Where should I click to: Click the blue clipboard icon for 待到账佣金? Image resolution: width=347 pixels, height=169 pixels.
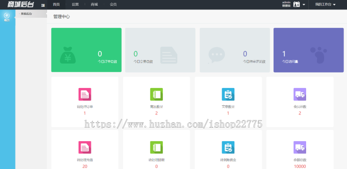(x=228, y=147)
